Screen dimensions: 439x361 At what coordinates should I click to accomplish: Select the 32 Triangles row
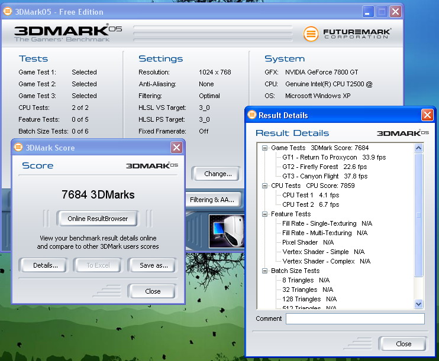point(308,290)
